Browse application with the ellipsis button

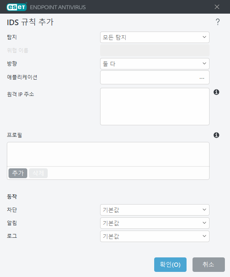tap(202, 78)
